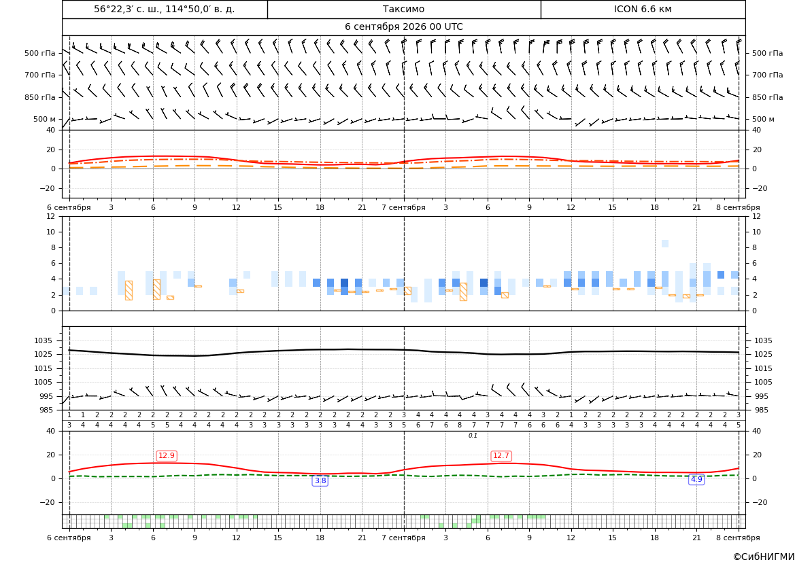The height and width of the screenshot is (562, 795).
Task: Click the 7 сентября label on bottom axis
Action: pyautogui.click(x=403, y=538)
